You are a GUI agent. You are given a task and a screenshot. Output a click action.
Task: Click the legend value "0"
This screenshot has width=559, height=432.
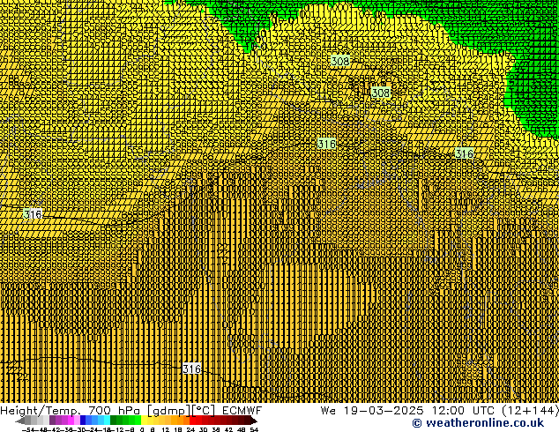(142, 429)
